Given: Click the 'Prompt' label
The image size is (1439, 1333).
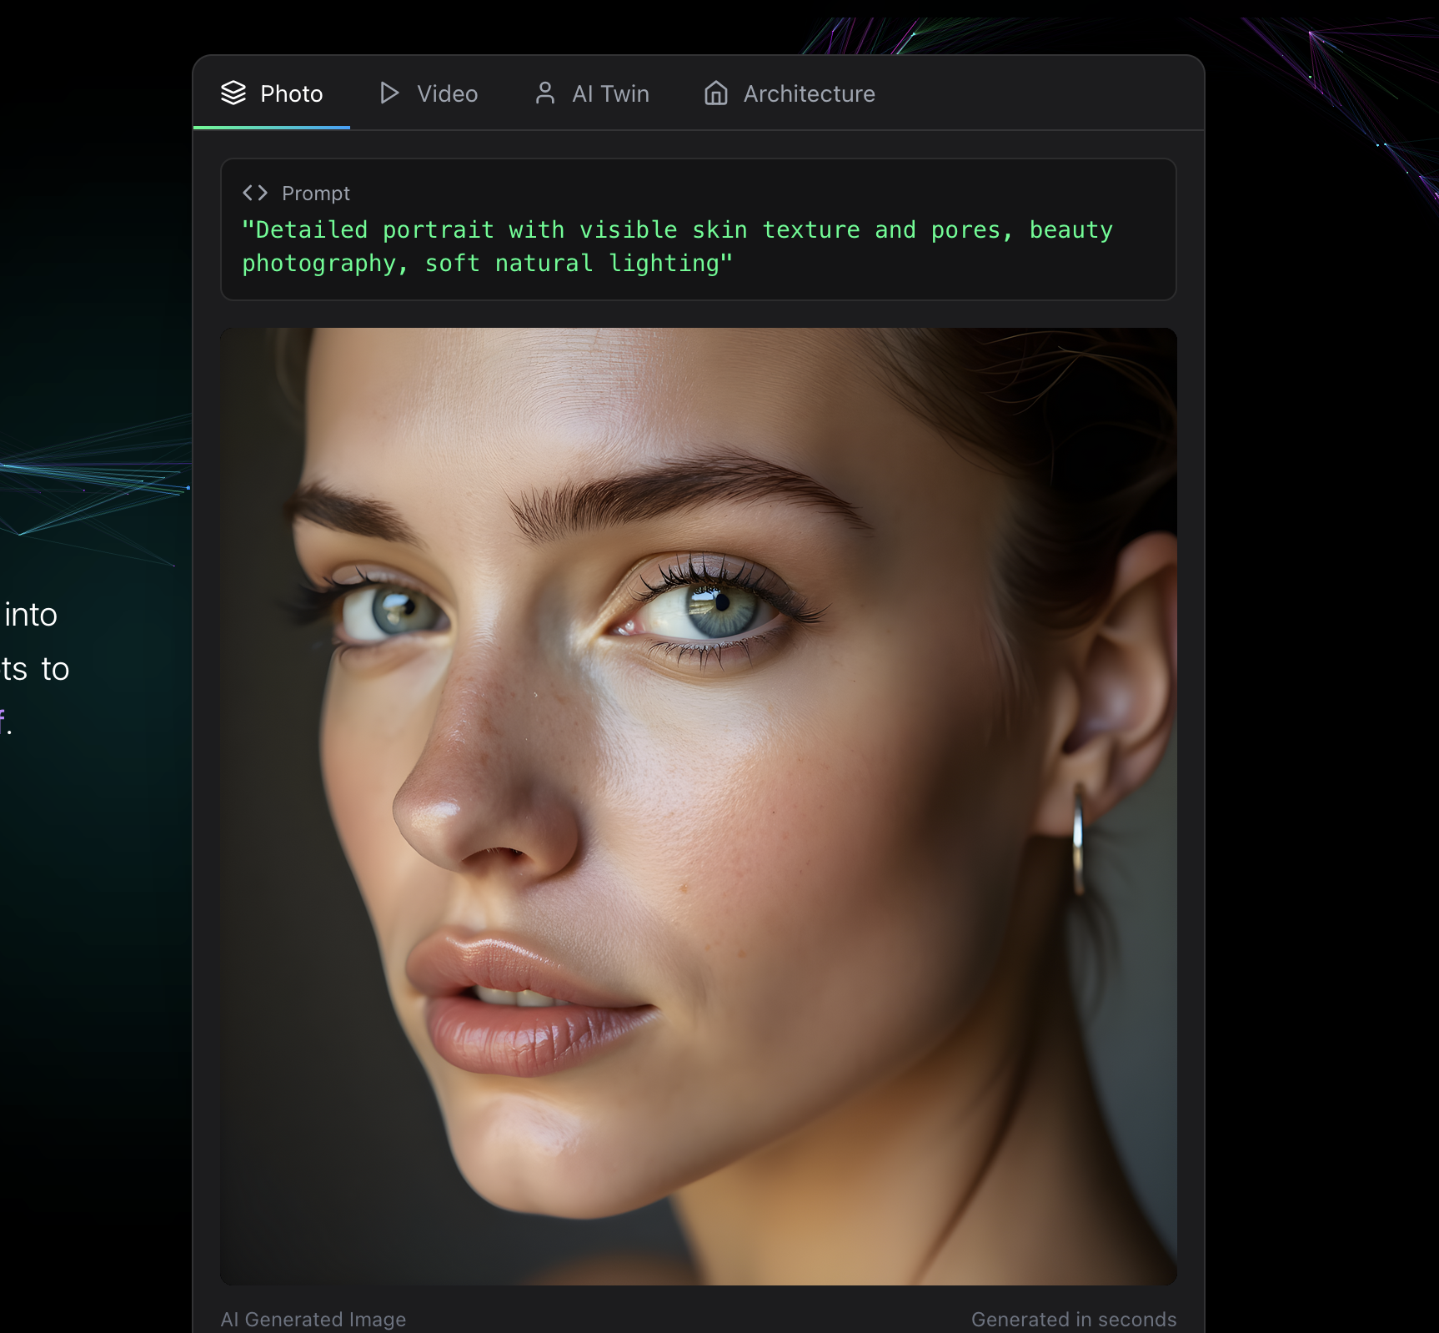Looking at the screenshot, I should tap(316, 194).
